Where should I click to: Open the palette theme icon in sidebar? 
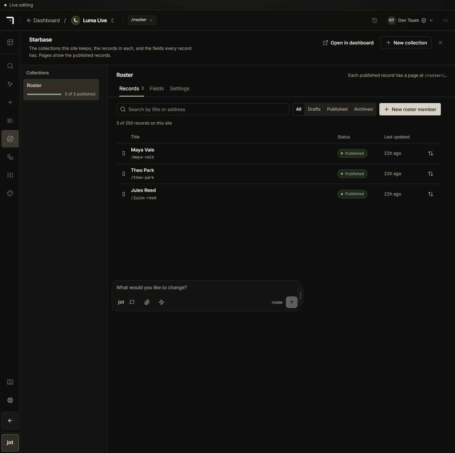click(x=10, y=193)
